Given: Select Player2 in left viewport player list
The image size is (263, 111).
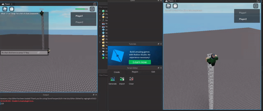Looking at the screenshot, I should [x=84, y=22].
